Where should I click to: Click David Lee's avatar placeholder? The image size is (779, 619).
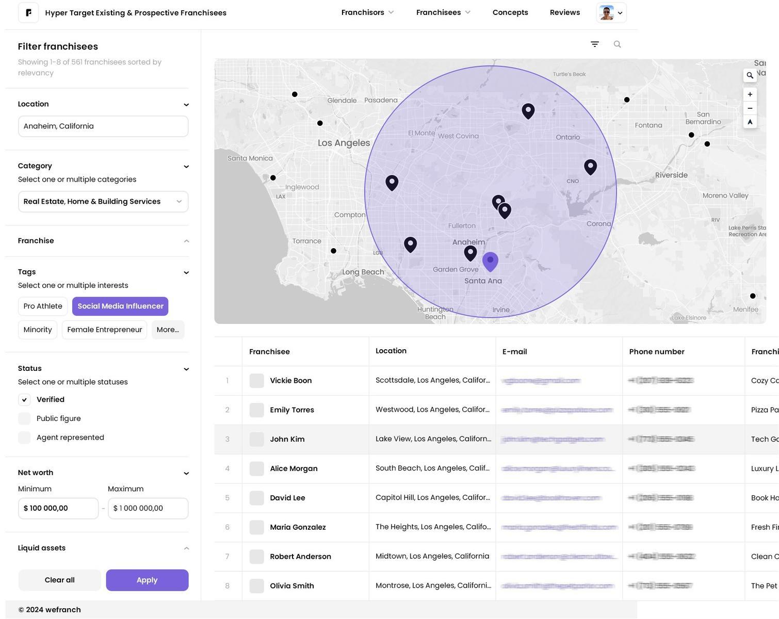256,498
